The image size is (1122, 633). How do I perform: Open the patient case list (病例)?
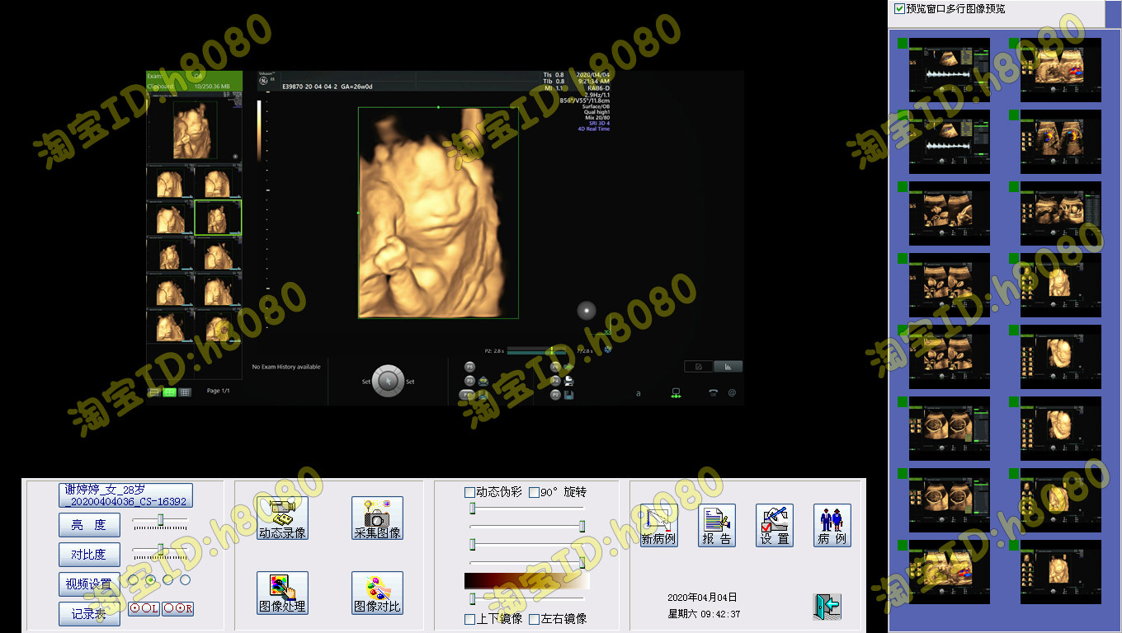[832, 526]
